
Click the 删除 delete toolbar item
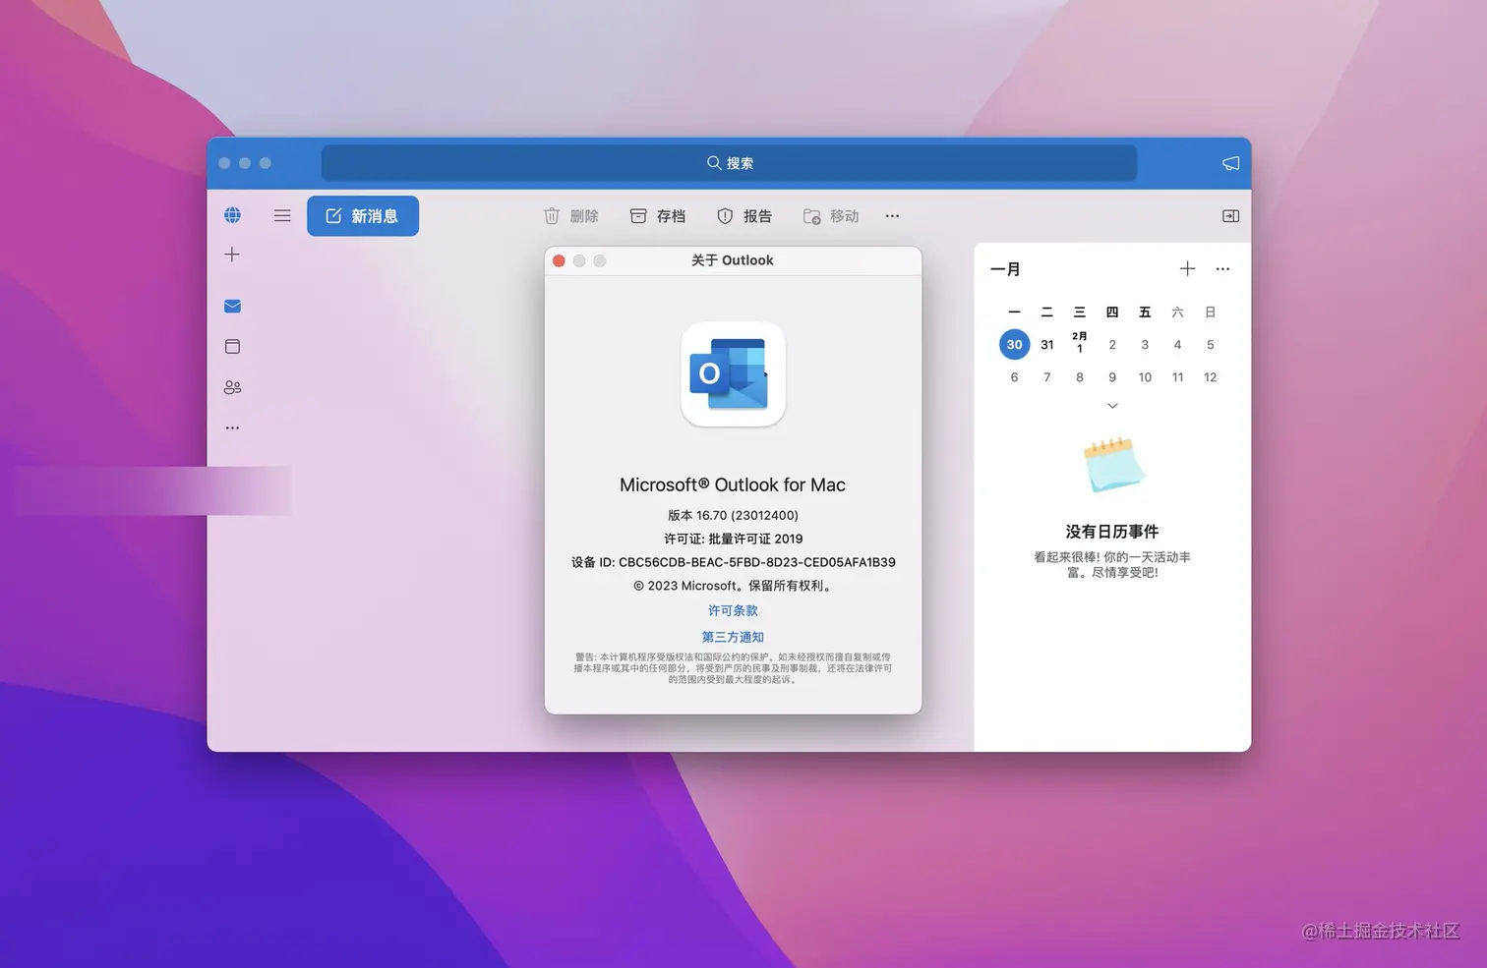point(571,216)
